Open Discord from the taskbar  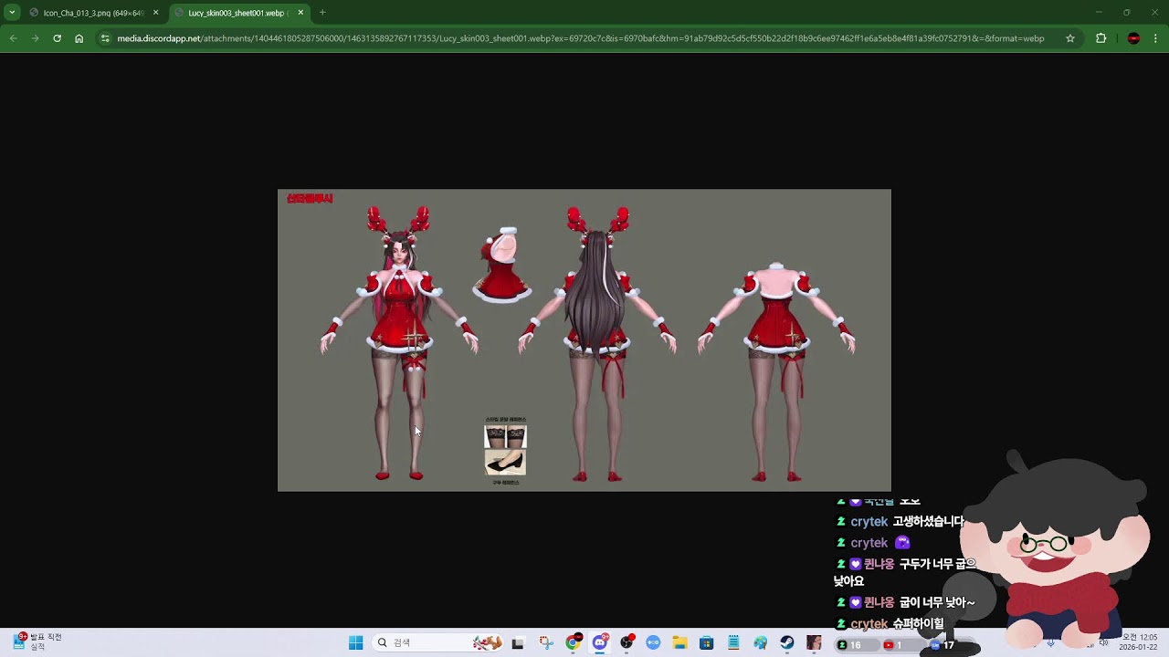[x=600, y=643]
